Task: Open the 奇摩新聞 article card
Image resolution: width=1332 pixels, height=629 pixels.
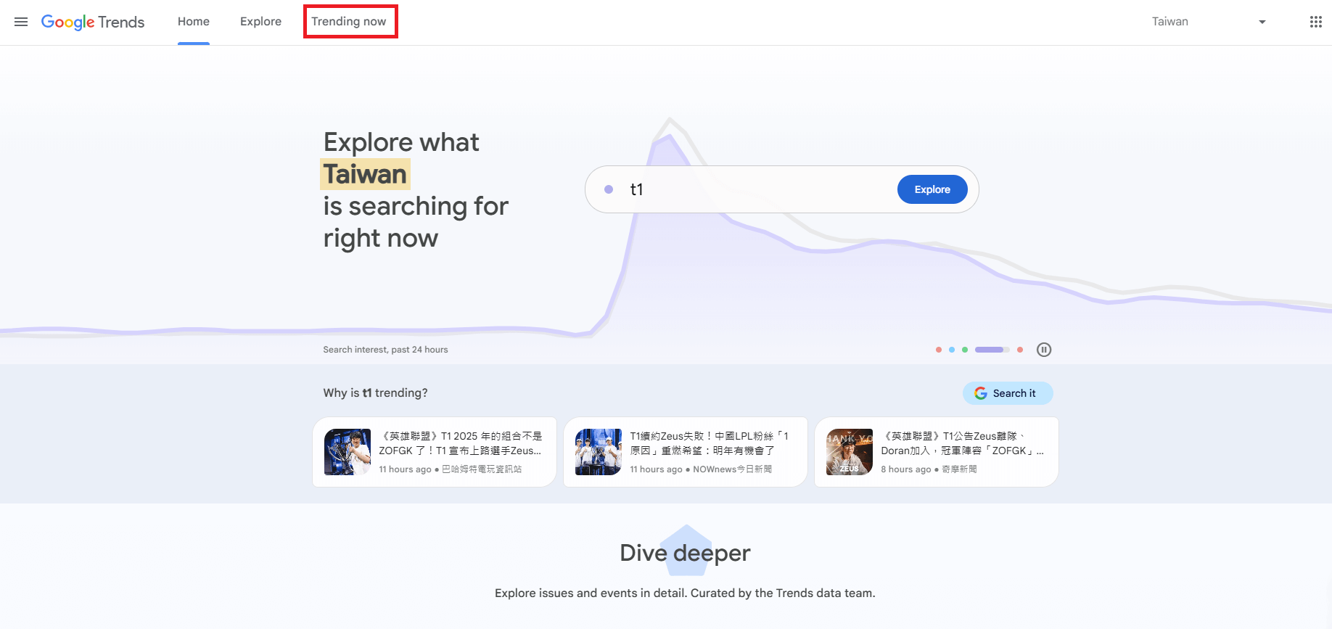Action: pyautogui.click(x=937, y=452)
